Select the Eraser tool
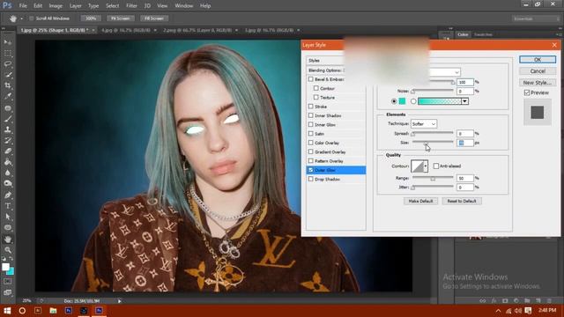Image resolution: width=564 pixels, height=317 pixels. click(8, 151)
